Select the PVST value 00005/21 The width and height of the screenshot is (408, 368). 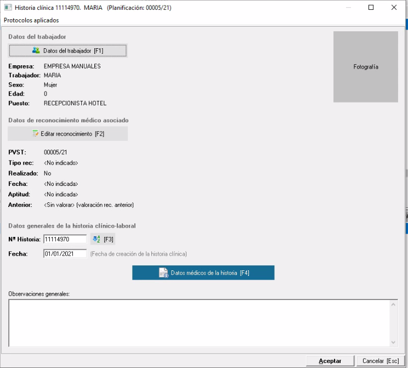tap(55, 152)
